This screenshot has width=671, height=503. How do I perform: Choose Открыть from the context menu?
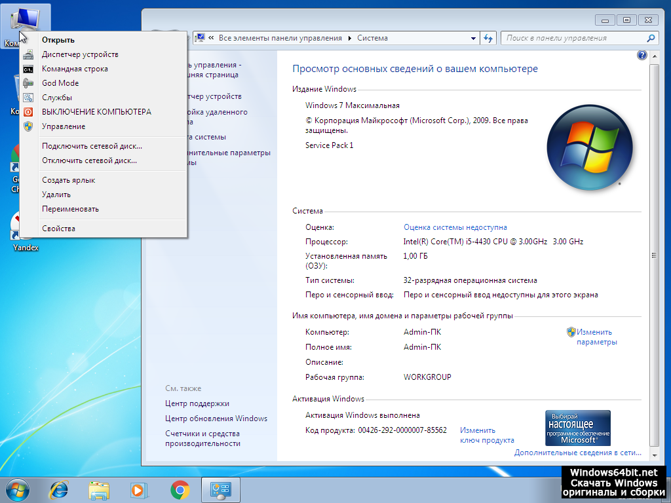coord(58,40)
